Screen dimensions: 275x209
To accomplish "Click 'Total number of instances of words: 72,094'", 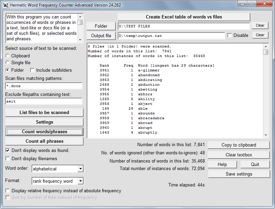I will point(162,169).
